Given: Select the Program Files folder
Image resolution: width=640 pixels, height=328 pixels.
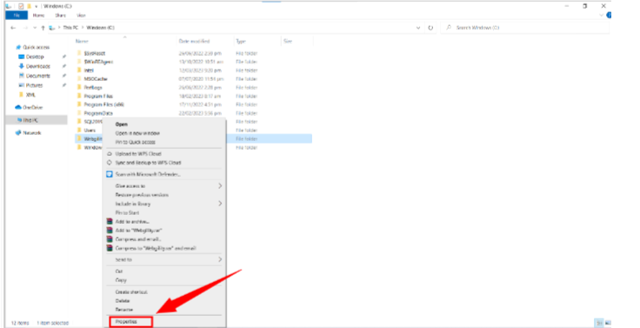Looking at the screenshot, I should [x=98, y=96].
